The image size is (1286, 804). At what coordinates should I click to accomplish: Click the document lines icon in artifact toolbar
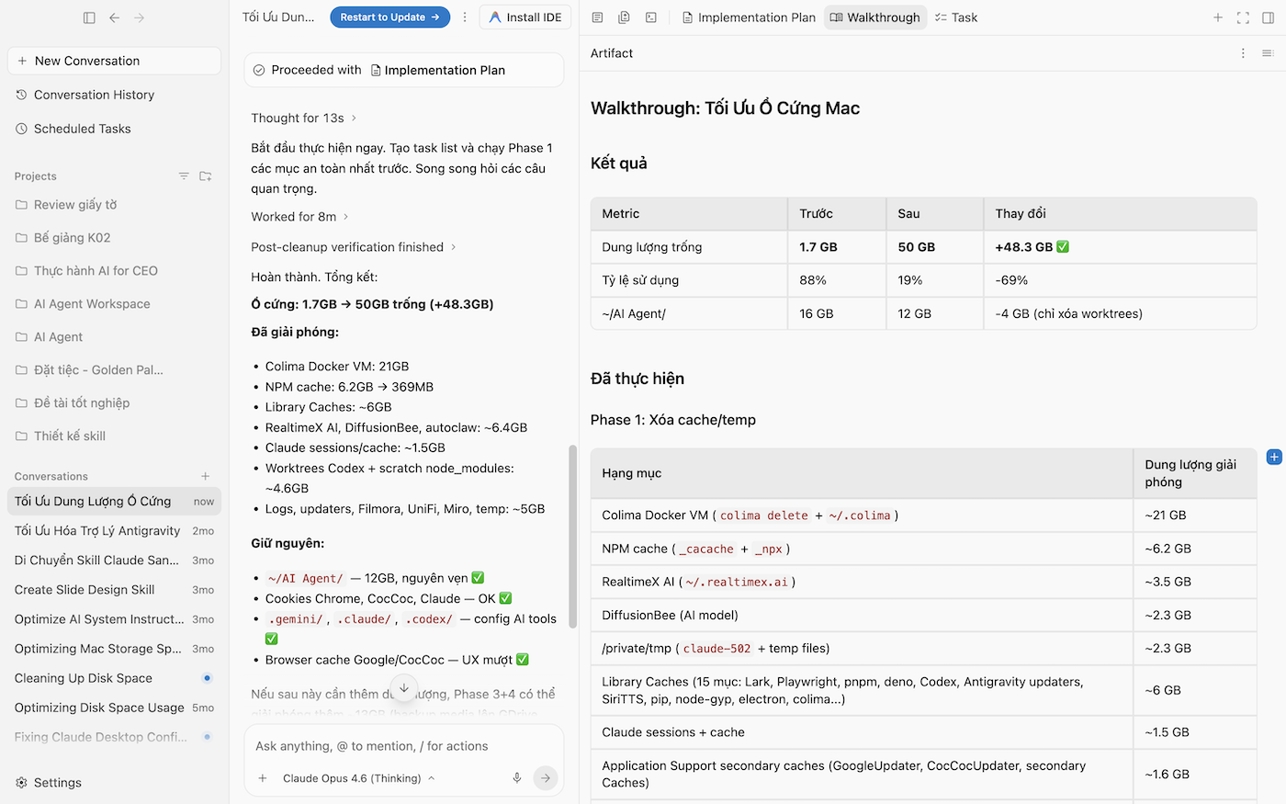(598, 17)
